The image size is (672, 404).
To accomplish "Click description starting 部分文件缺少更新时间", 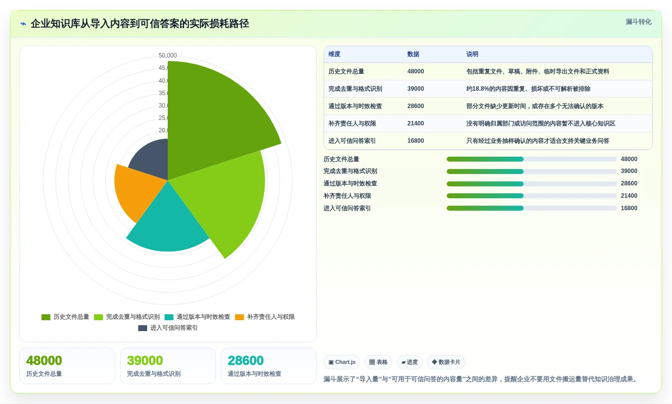I will pyautogui.click(x=535, y=107).
